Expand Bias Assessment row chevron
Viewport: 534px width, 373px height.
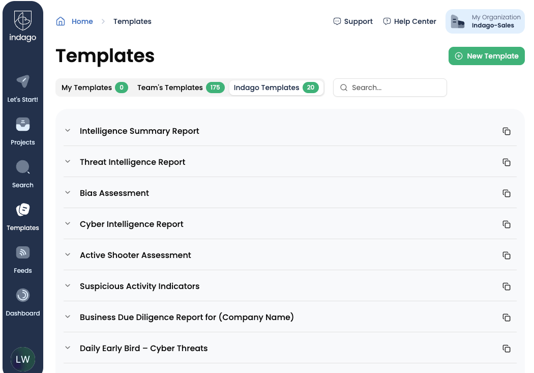(68, 192)
